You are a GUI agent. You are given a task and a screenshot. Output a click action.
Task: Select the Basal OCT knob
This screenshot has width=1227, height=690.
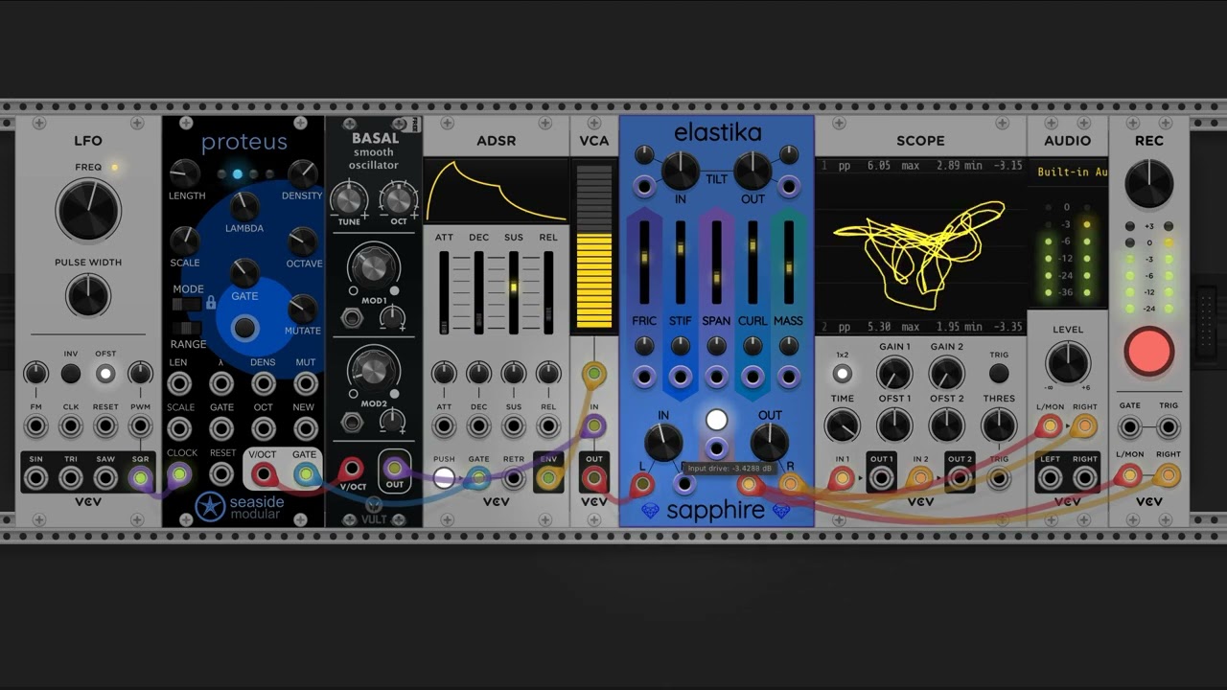coord(398,199)
